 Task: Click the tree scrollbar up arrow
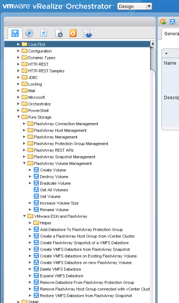(153, 43)
